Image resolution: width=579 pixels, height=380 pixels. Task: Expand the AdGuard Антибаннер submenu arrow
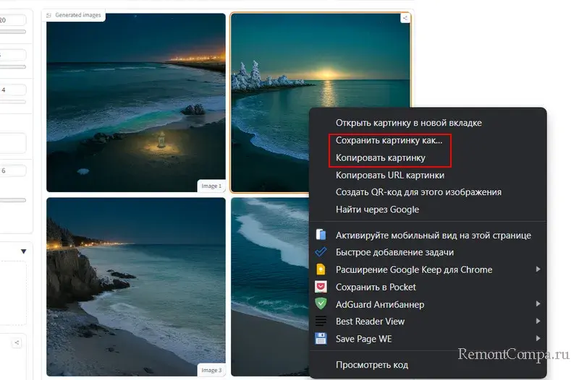point(538,304)
